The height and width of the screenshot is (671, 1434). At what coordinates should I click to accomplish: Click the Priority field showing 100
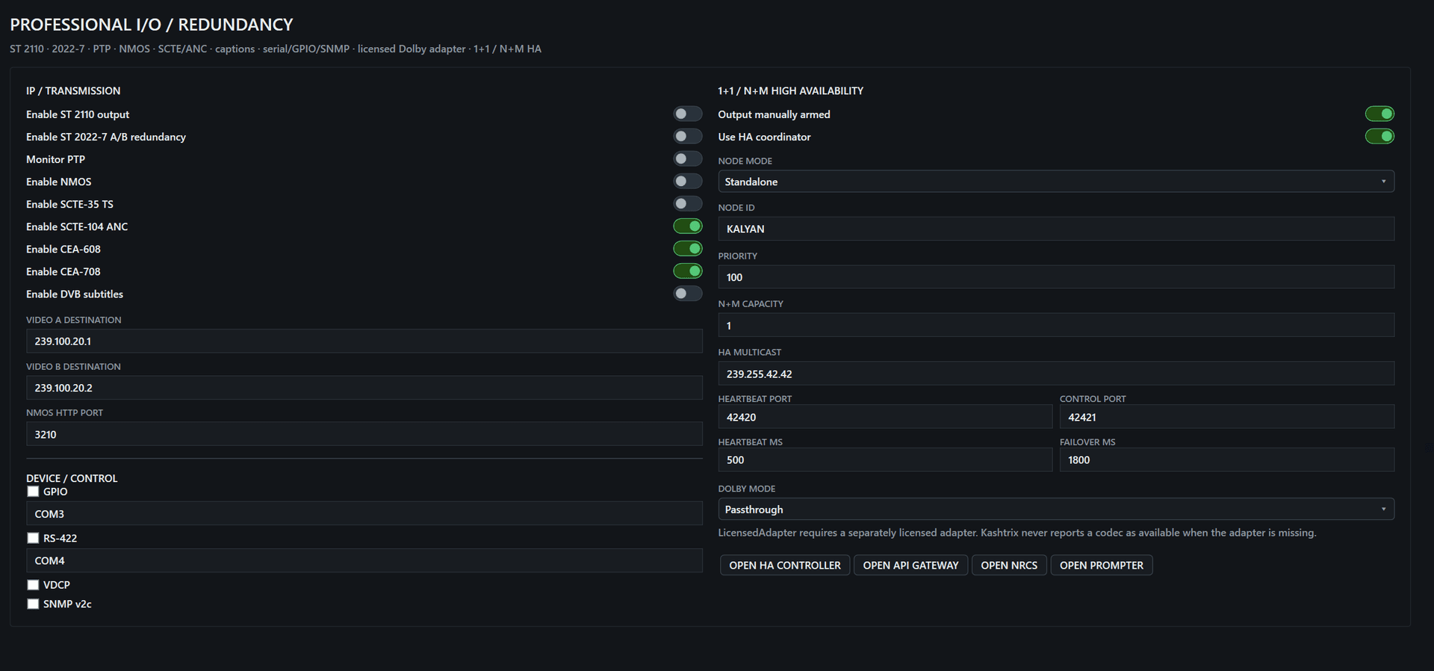(1056, 277)
